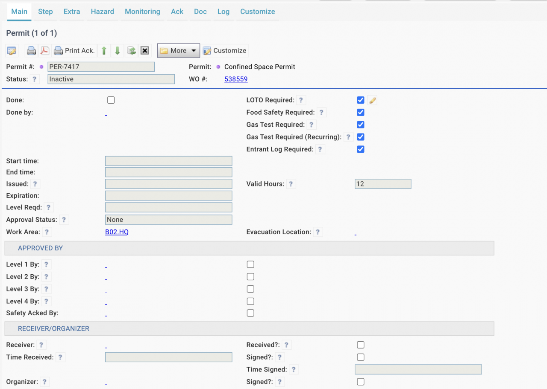Open help for the Issued field

coord(35,184)
